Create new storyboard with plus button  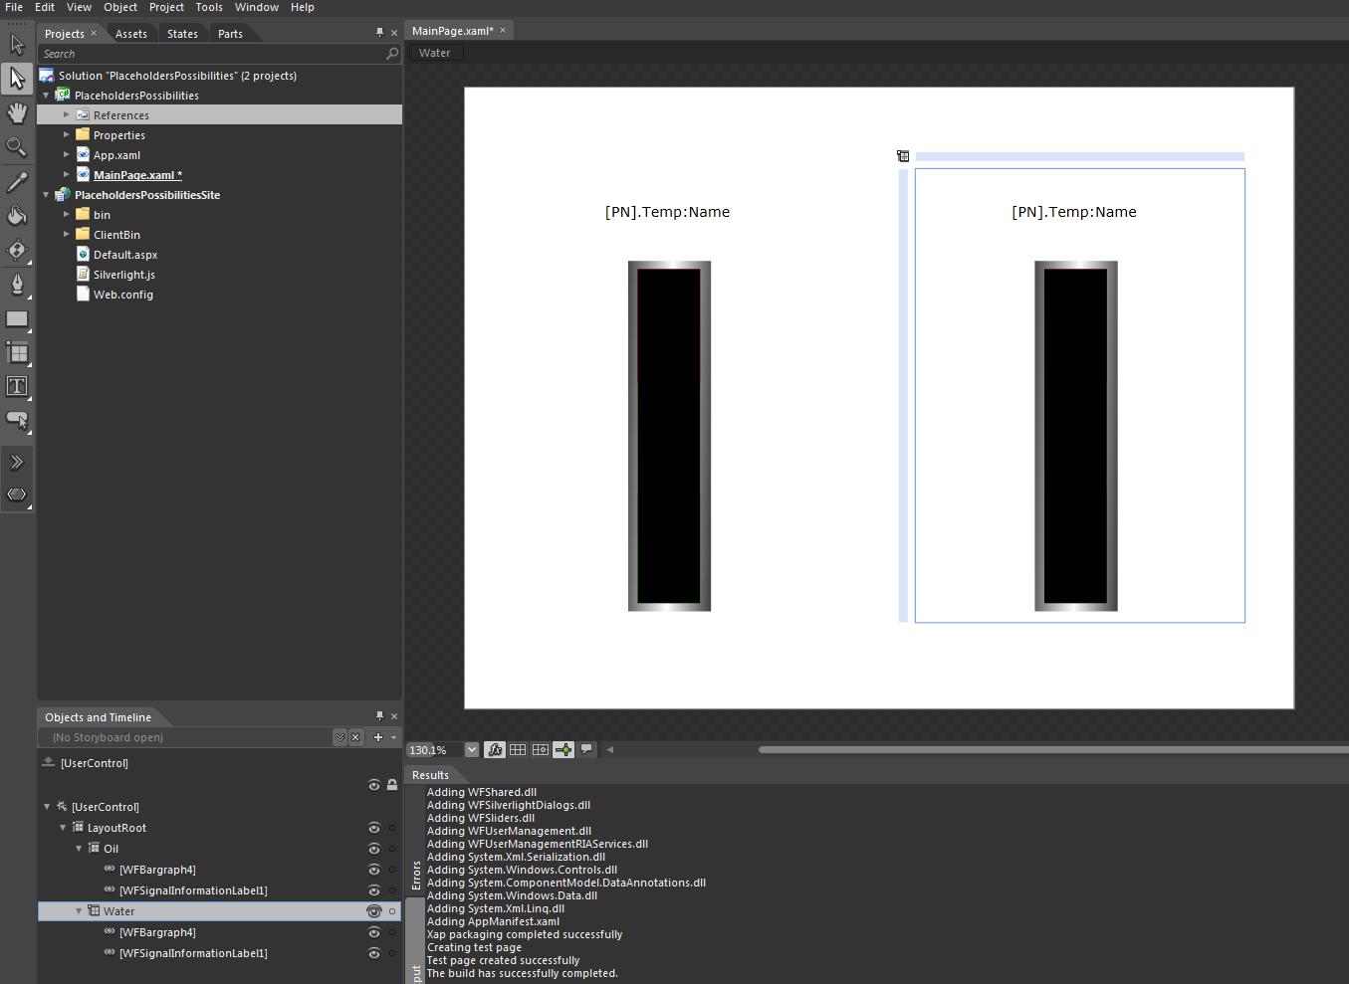(x=378, y=737)
